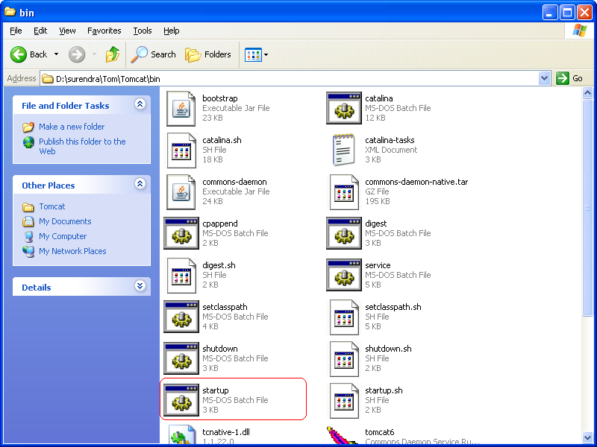Go to Tomcat folder link
Viewport: 597px width, 447px height.
pyautogui.click(x=52, y=206)
